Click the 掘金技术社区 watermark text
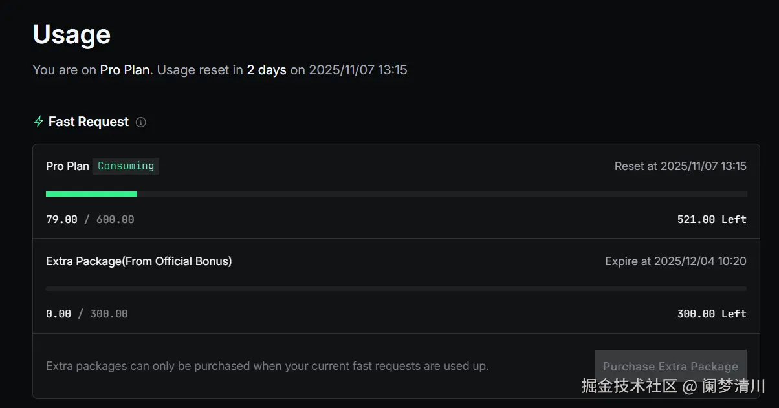This screenshot has height=408, width=779. click(629, 387)
